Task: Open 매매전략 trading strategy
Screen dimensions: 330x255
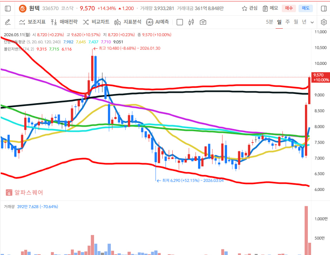Action: pos(64,22)
